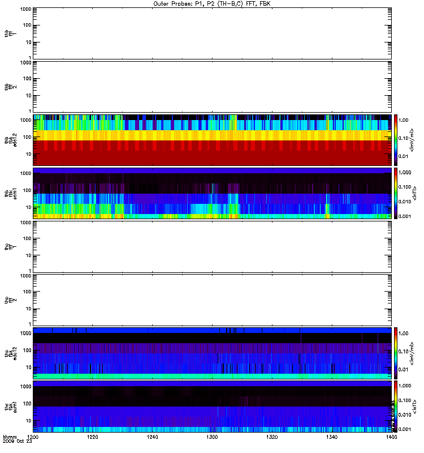Viewport: 424px width, 453px height.
Task: Select the 1200 time axis label
Action: 33,437
